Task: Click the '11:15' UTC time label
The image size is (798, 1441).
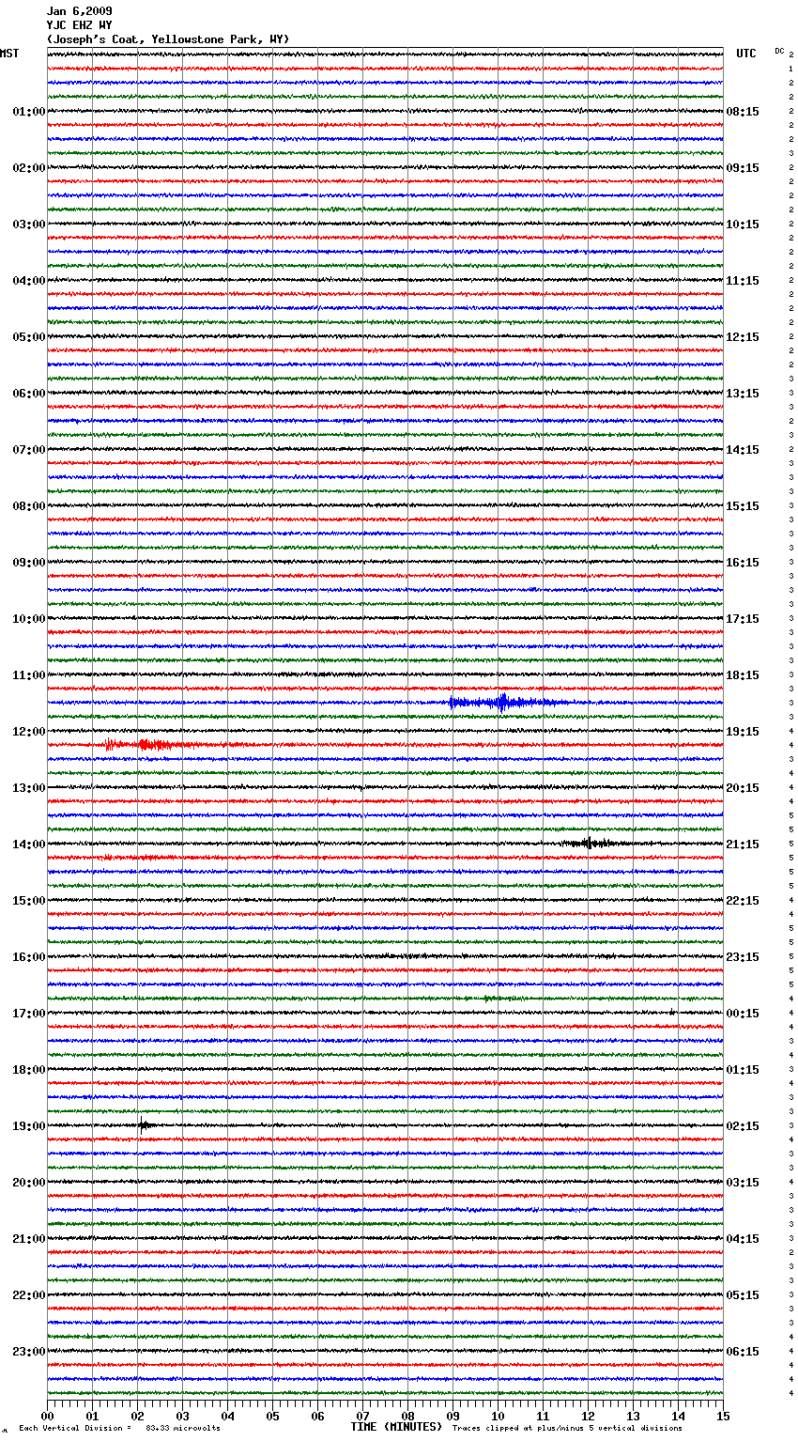Action: [743, 281]
